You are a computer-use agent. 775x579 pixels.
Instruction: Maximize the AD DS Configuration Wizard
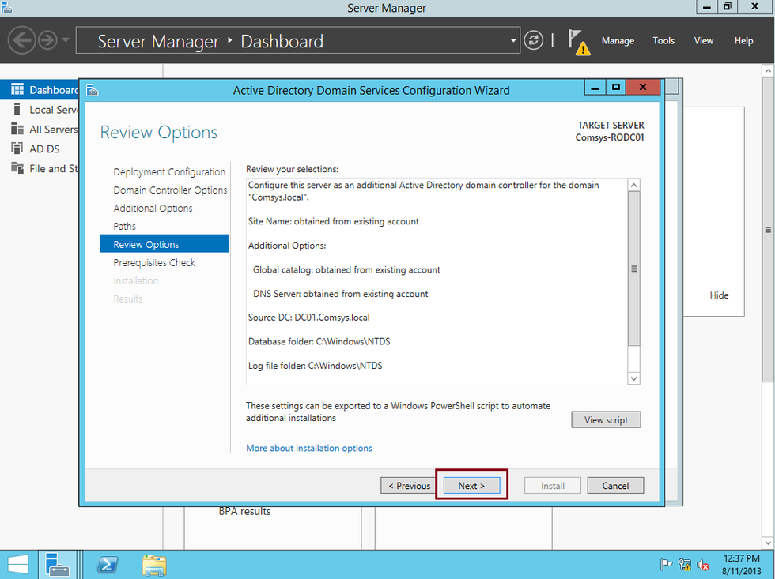616,88
